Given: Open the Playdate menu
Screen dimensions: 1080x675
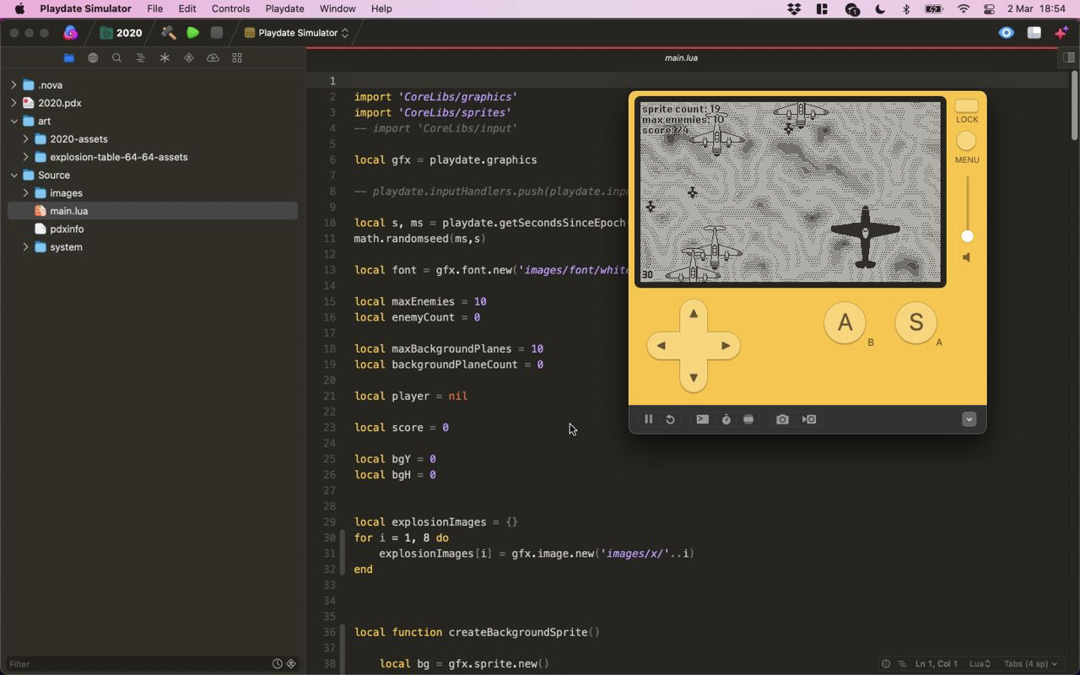Looking at the screenshot, I should [284, 8].
